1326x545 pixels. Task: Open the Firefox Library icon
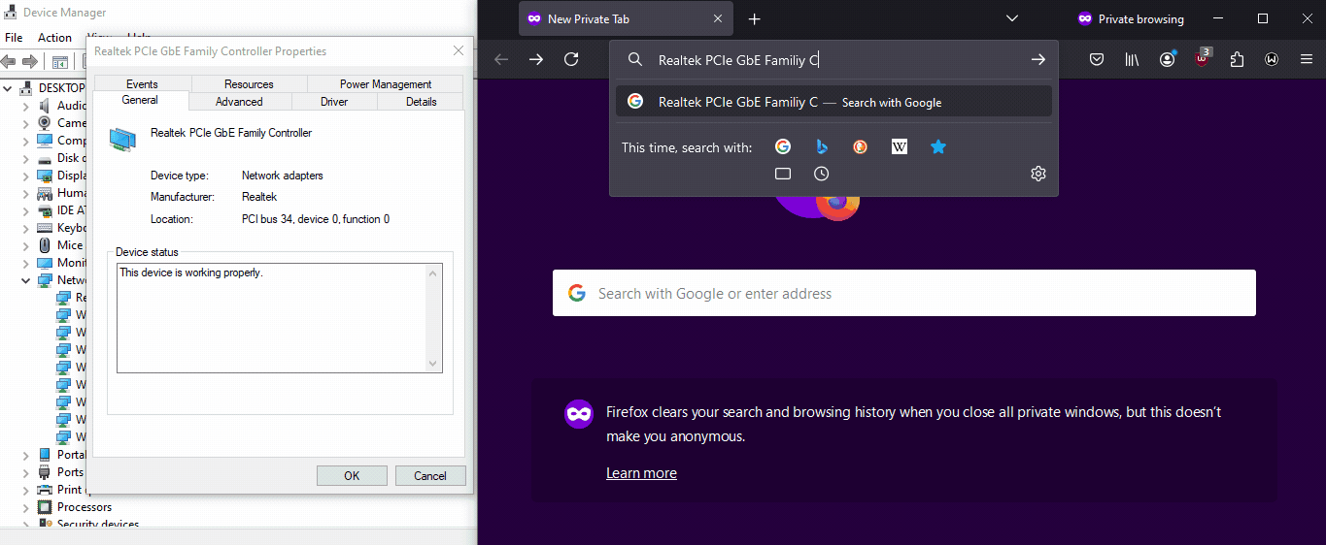1132,60
